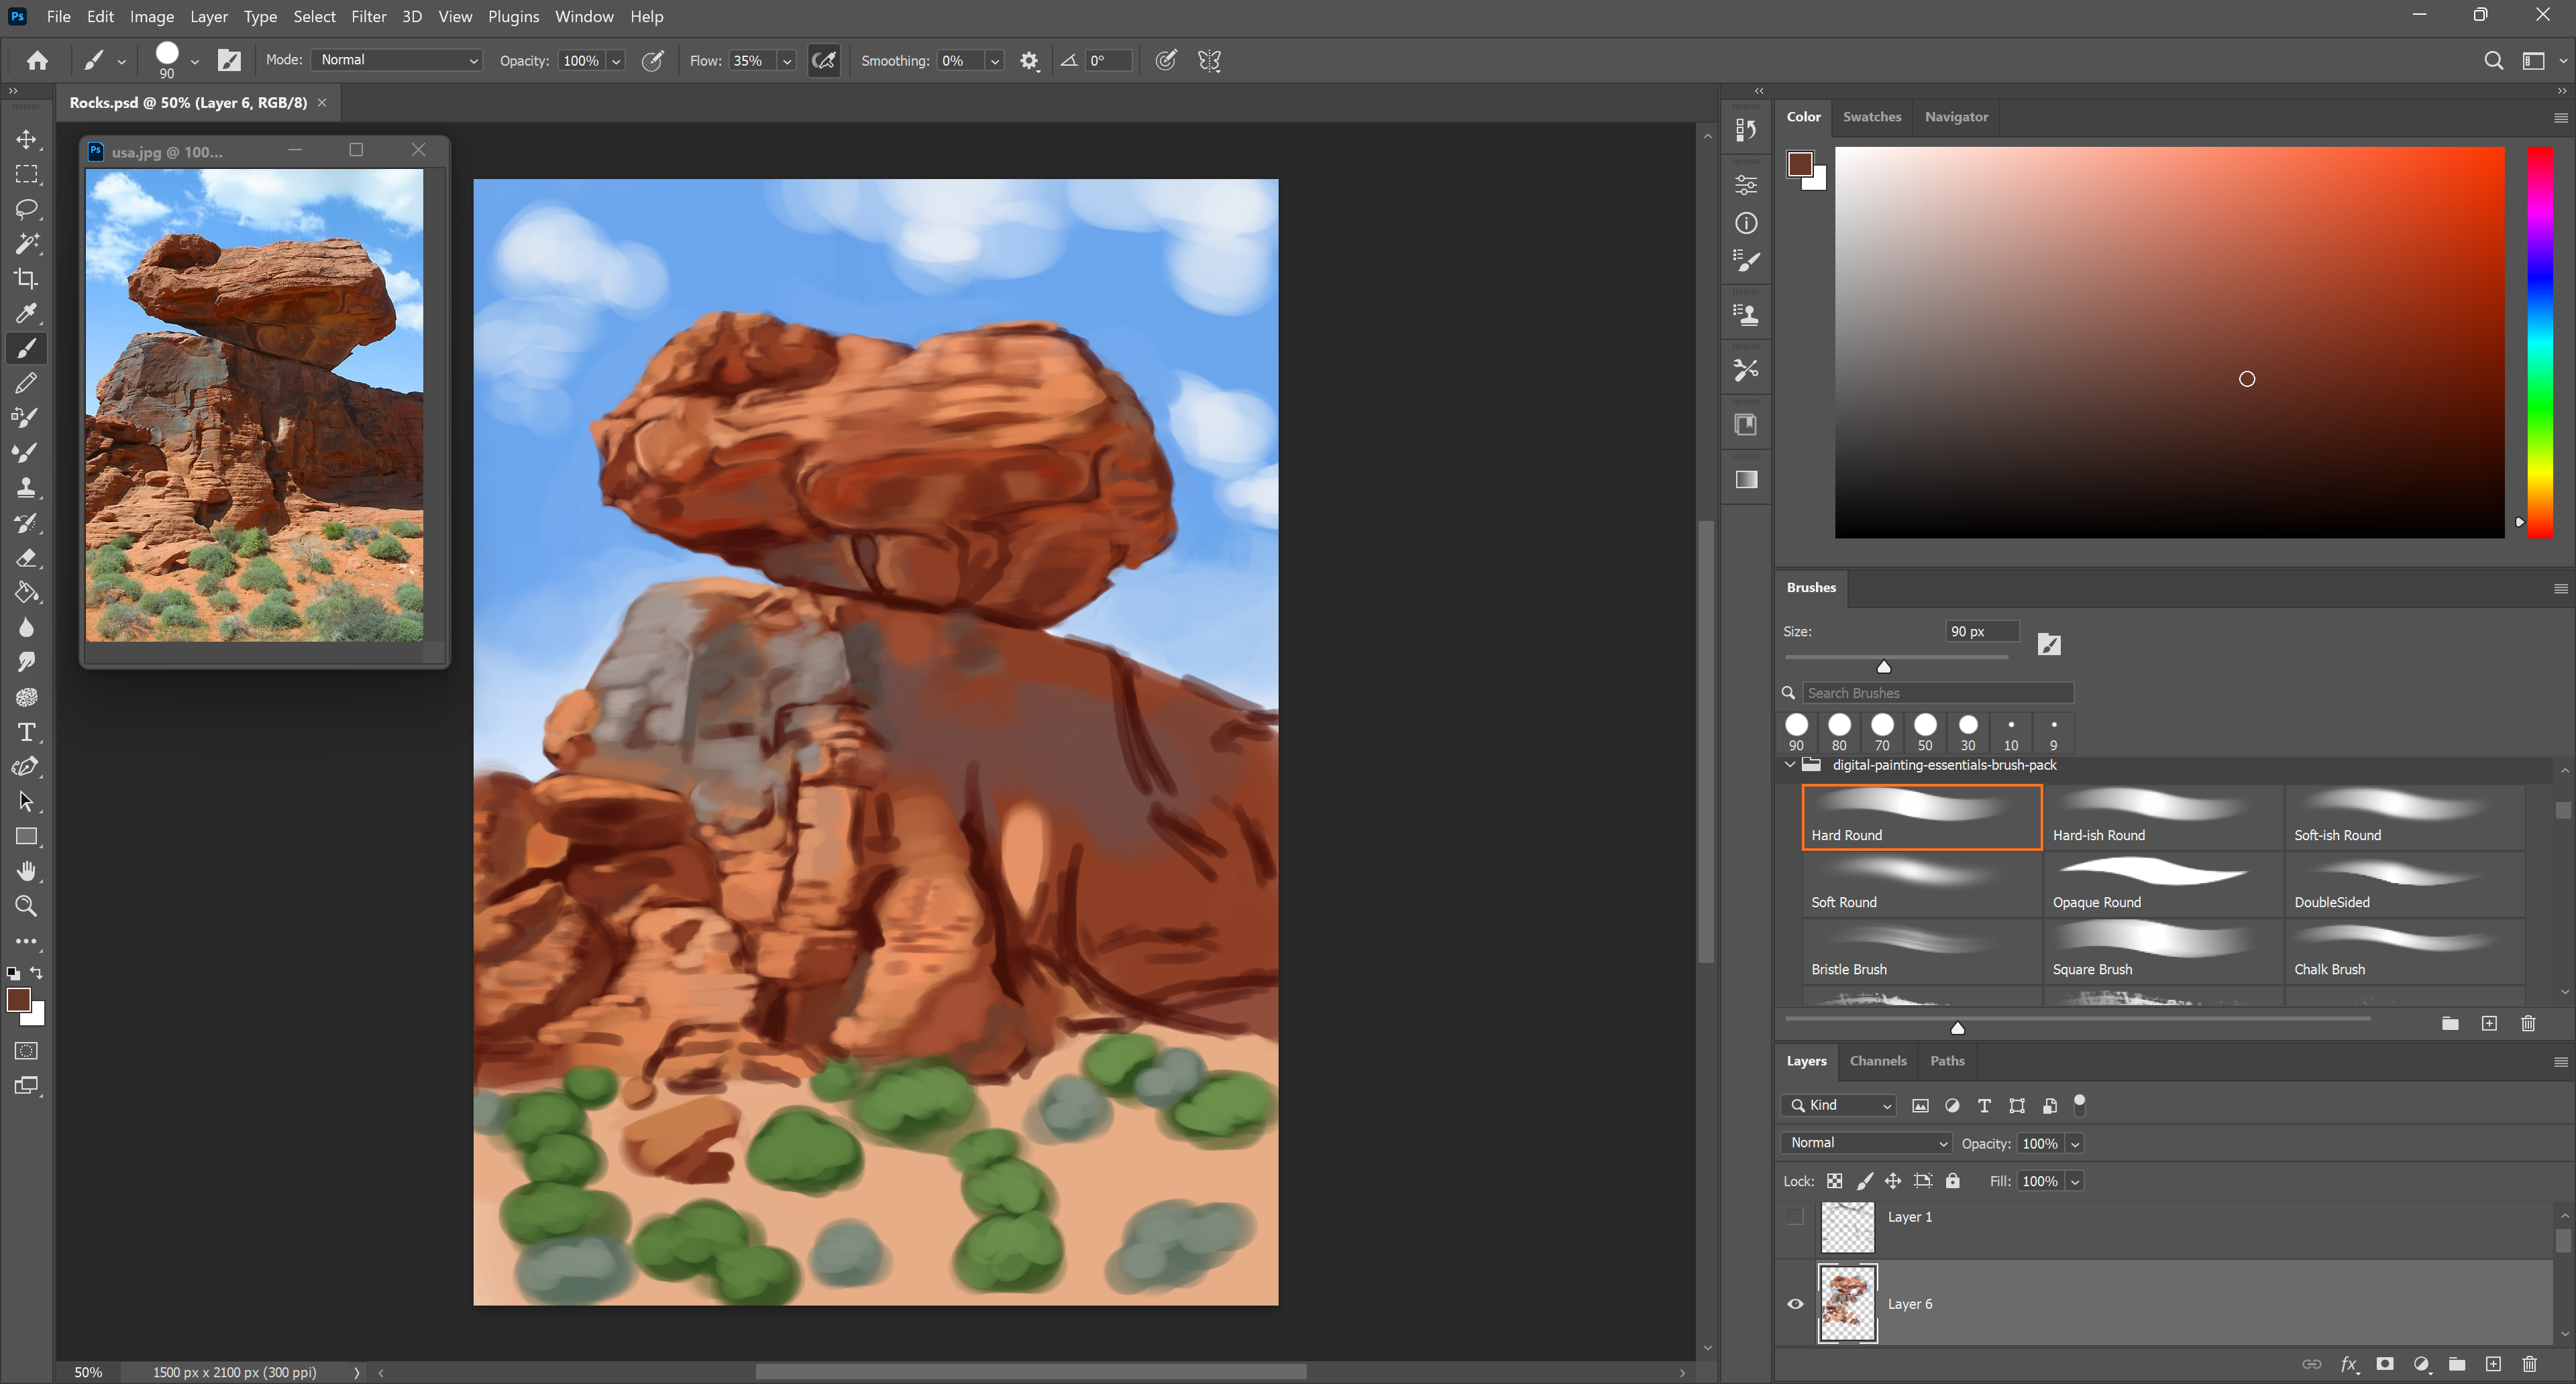Select the Magic Wand tool
Screen dimensions: 2576x1384
point(26,244)
